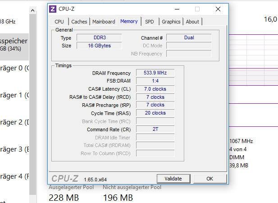Click the Command Rate 2T value
Viewport: 278px width, 203px height.
(155, 129)
